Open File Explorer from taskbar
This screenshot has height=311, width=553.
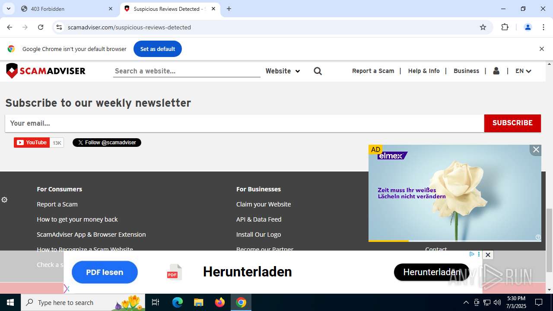[198, 302]
